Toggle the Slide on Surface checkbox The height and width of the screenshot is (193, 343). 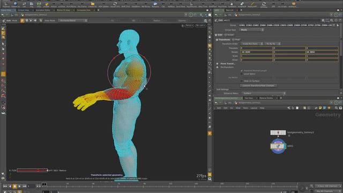coord(242,81)
